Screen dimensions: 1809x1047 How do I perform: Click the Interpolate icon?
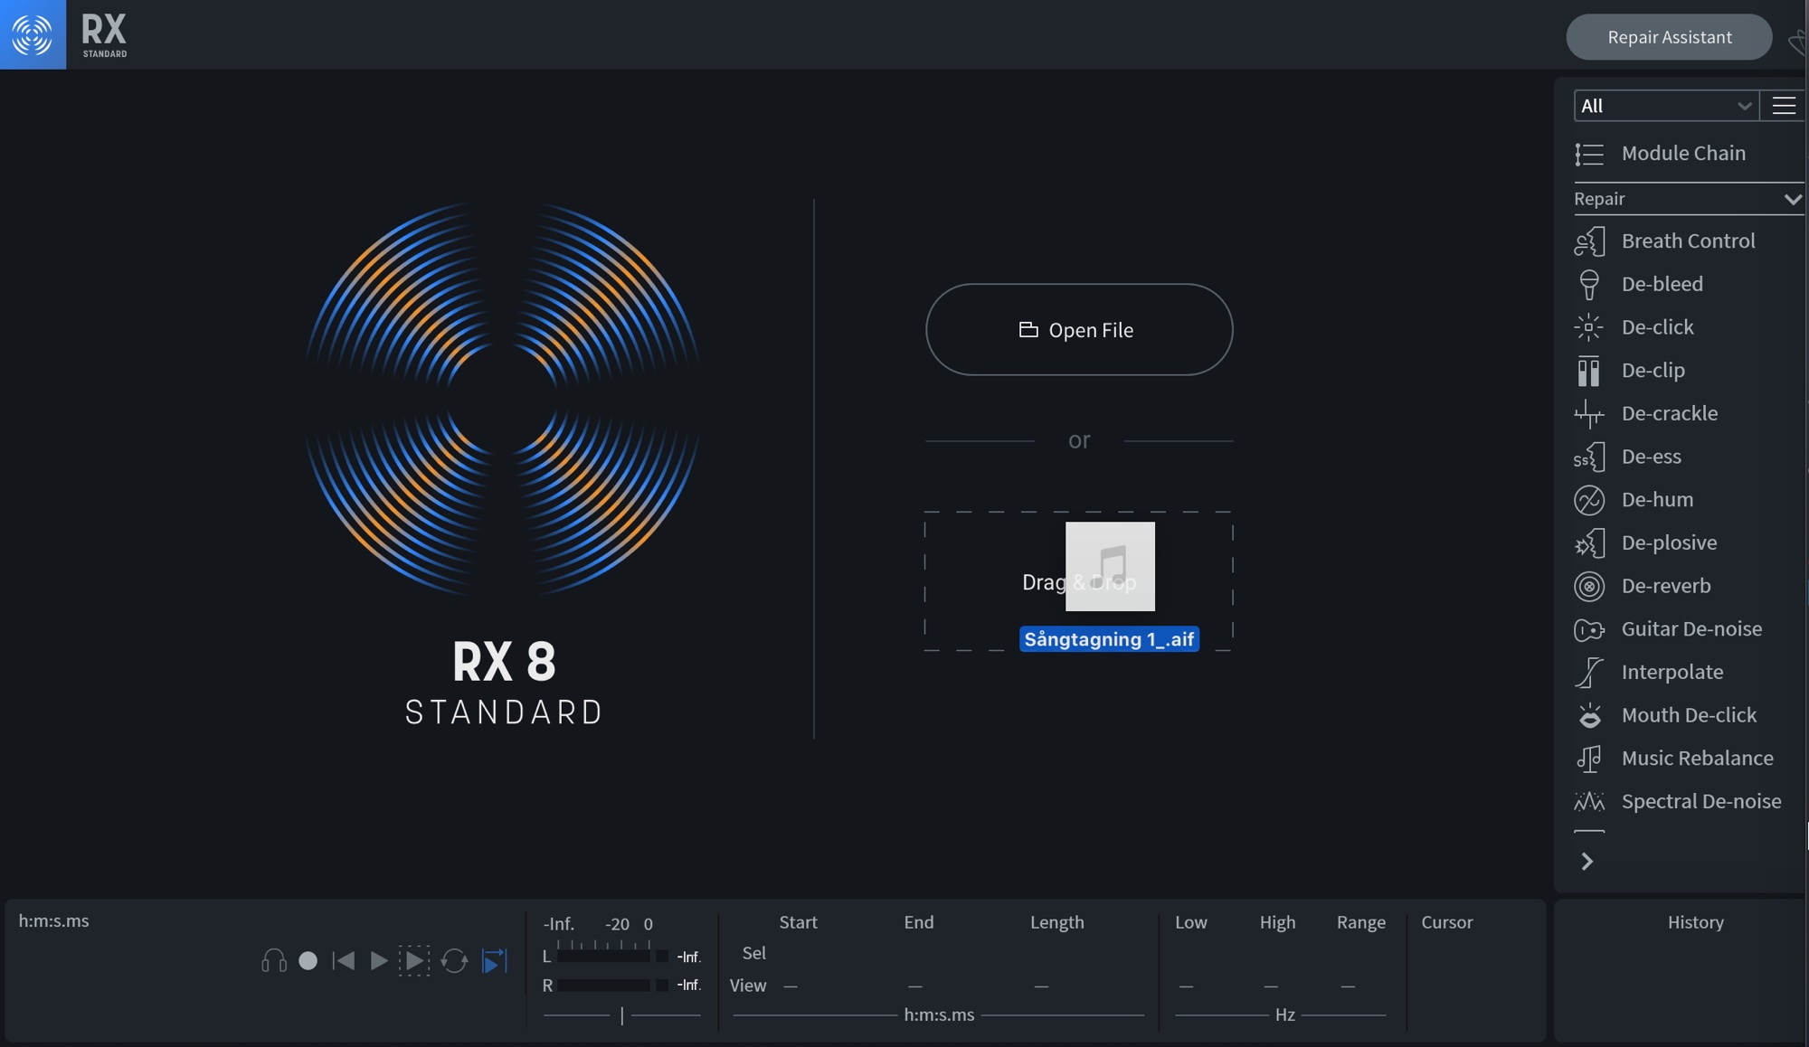click(1589, 673)
